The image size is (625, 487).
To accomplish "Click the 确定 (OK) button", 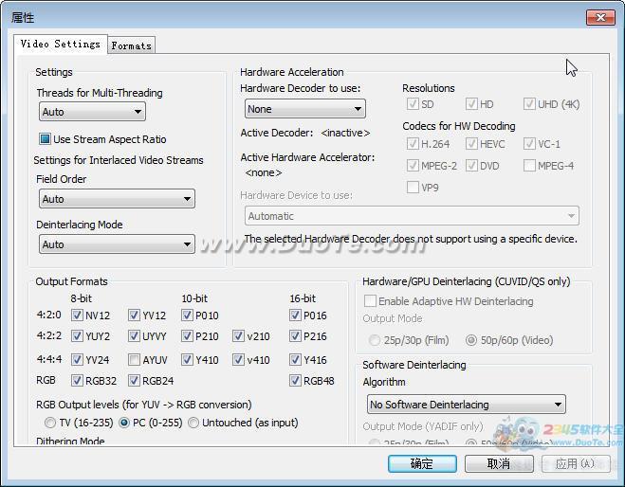I will point(422,463).
